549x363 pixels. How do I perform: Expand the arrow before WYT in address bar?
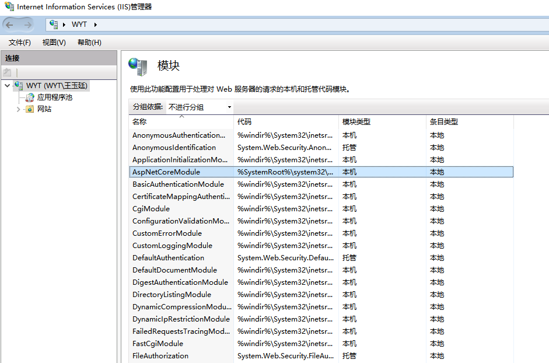tap(64, 25)
